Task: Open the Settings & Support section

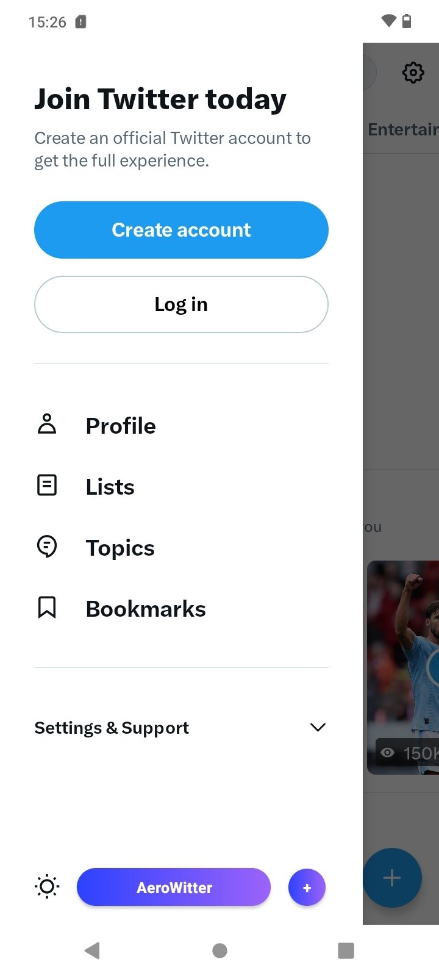Action: 181,728
